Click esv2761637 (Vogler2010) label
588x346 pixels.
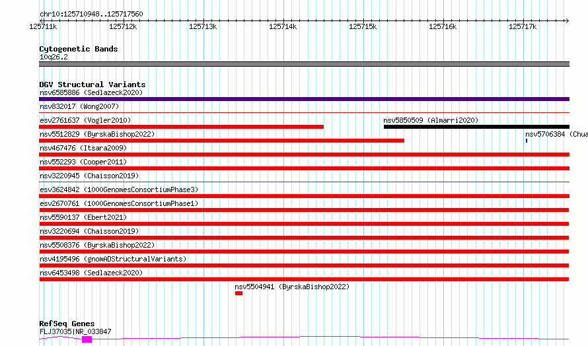pyautogui.click(x=85, y=120)
